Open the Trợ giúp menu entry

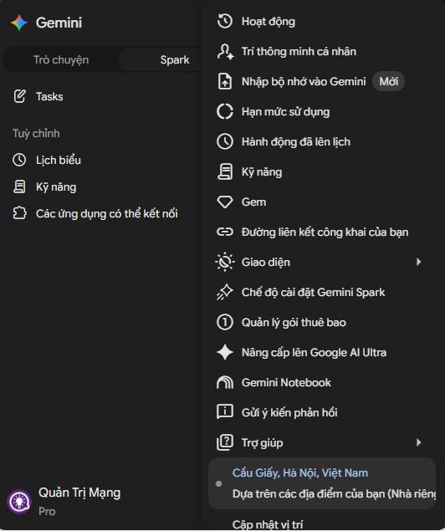click(x=262, y=443)
